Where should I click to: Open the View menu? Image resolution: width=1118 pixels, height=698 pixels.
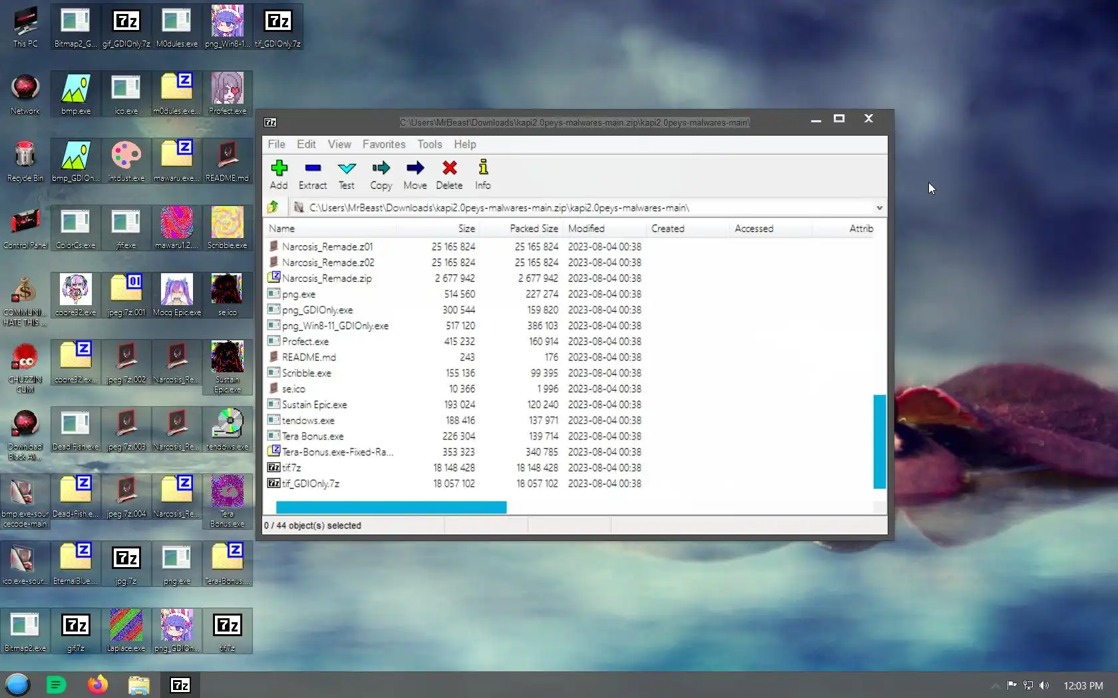pos(339,144)
